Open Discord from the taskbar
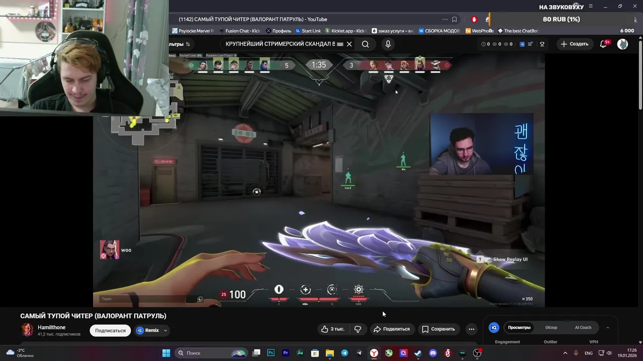 433,353
